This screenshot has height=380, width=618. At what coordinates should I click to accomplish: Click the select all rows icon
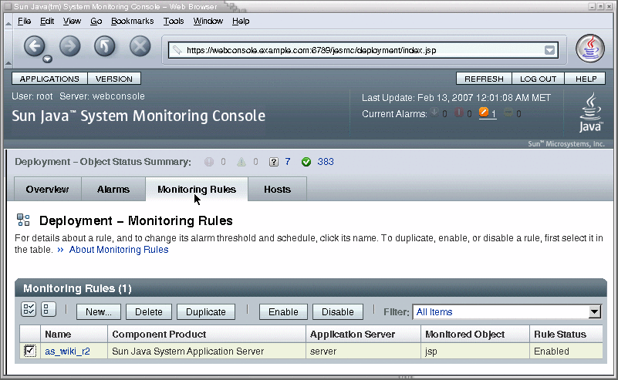(29, 310)
